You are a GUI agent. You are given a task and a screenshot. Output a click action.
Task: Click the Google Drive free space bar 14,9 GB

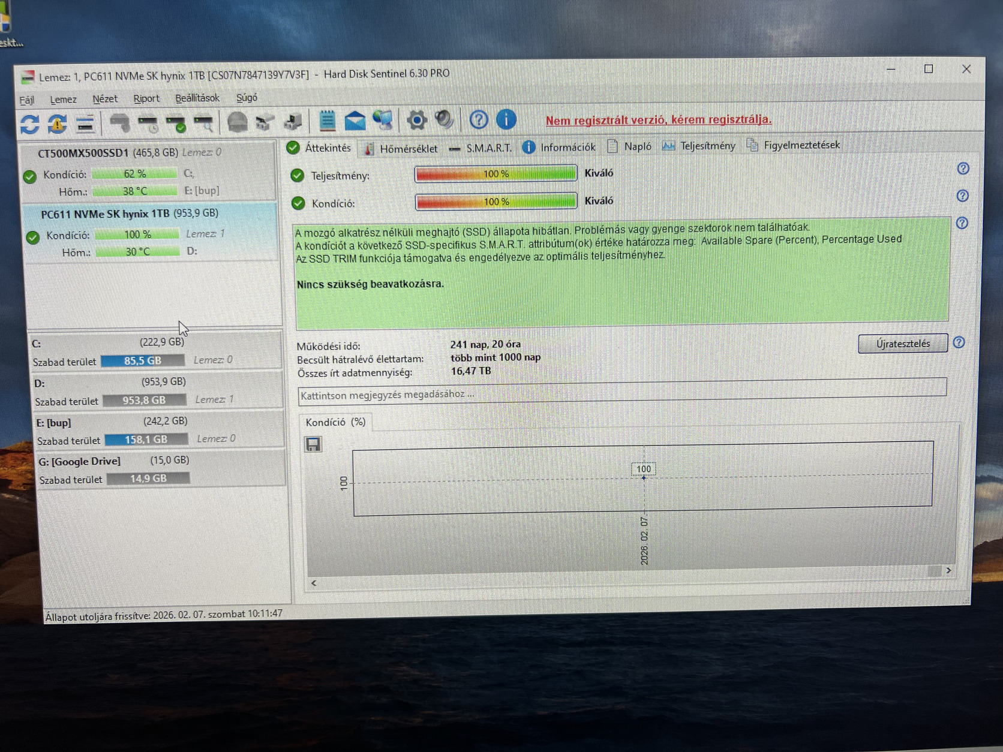coord(149,479)
